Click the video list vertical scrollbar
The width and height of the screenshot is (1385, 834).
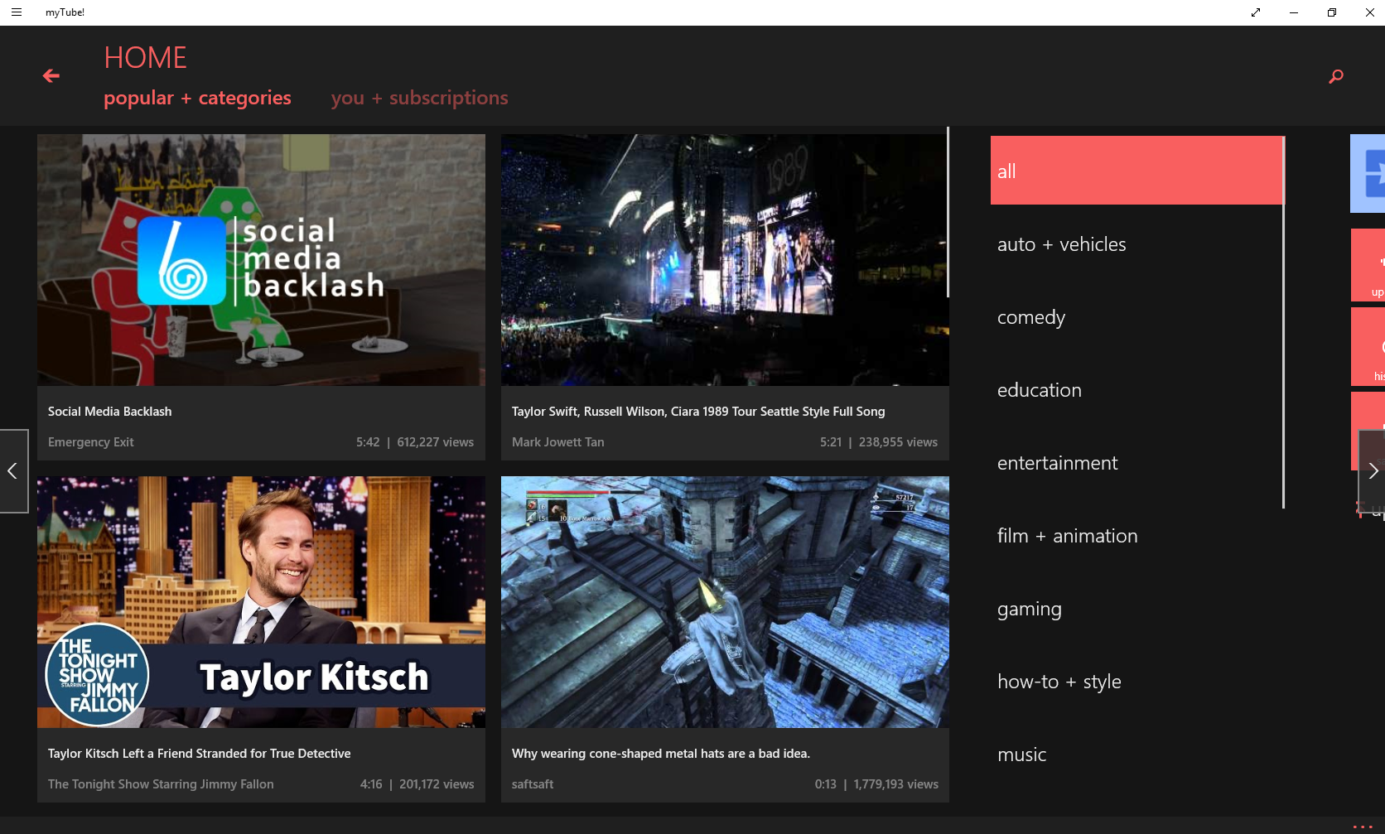point(948,212)
